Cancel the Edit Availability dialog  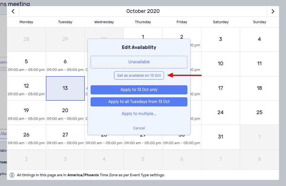tap(139, 128)
